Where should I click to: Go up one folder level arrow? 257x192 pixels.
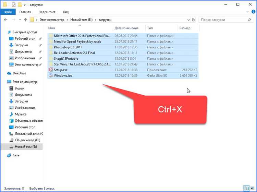(x=26, y=20)
